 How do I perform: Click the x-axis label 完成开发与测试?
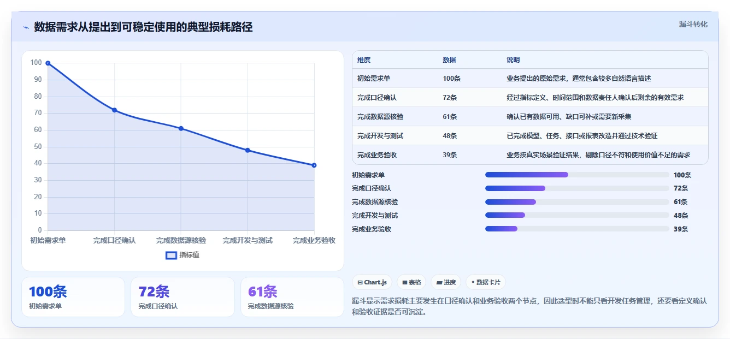coord(248,240)
